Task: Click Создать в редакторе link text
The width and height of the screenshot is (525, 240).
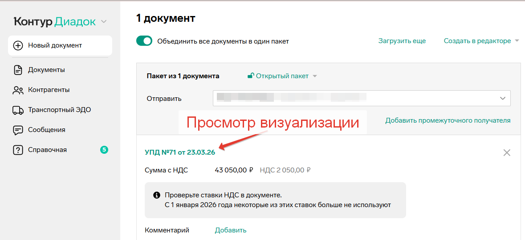Action: [x=477, y=41]
